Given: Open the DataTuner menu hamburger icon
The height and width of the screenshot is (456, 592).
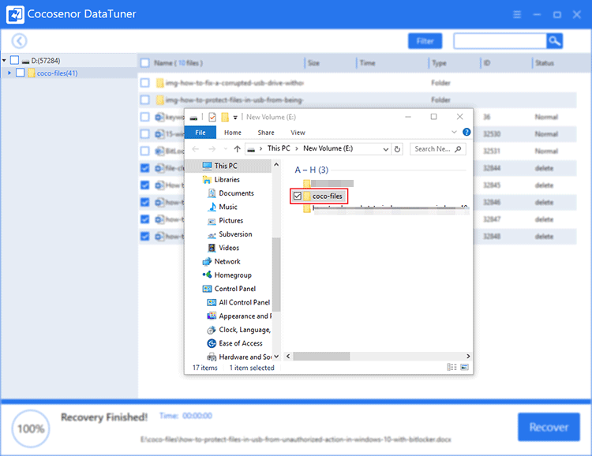Looking at the screenshot, I should click(x=517, y=14).
